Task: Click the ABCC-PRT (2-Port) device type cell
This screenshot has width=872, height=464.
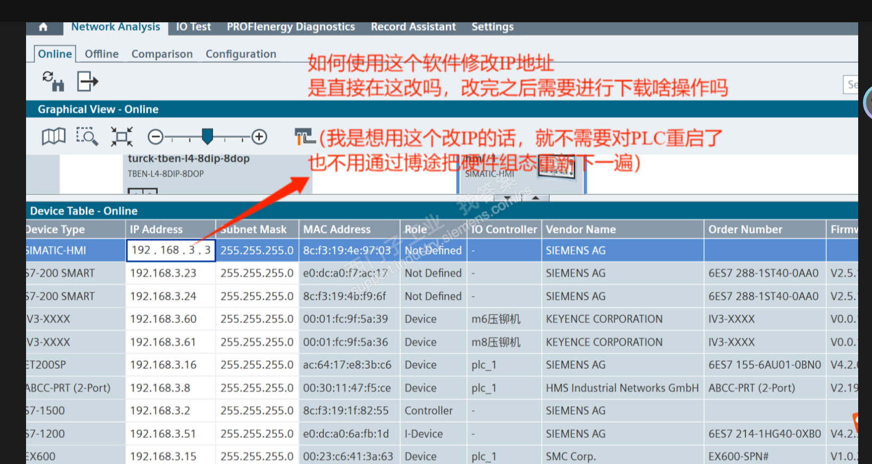Action: tap(75, 388)
